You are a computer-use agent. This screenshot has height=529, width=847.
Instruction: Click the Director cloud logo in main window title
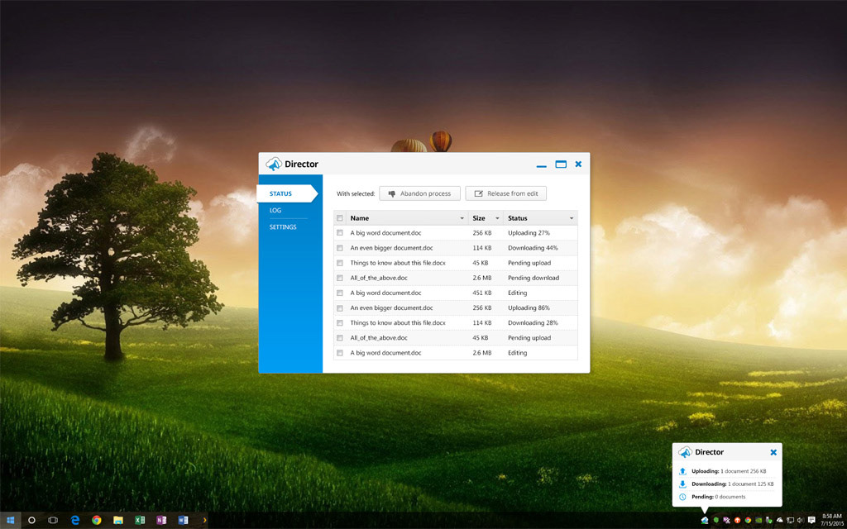(274, 164)
